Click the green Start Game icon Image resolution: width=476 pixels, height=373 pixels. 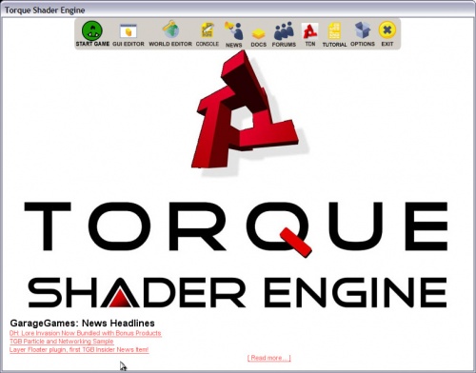(x=92, y=30)
